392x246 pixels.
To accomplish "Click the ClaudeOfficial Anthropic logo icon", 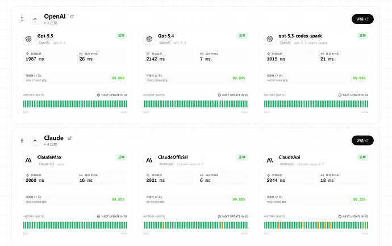I will point(149,160).
